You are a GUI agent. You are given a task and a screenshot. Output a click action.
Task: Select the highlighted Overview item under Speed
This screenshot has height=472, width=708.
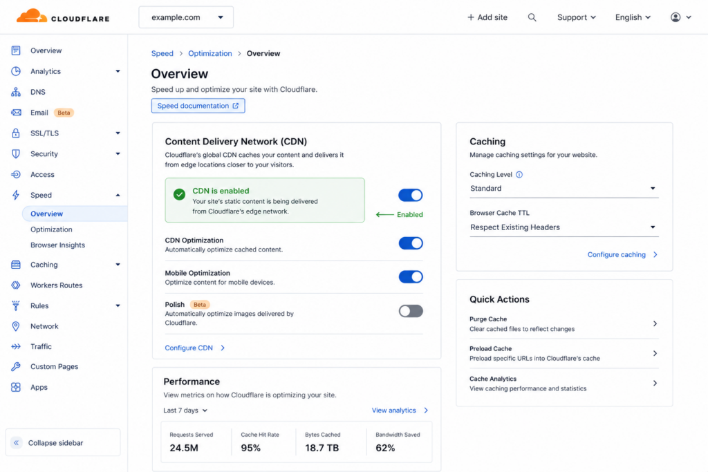[x=75, y=214]
